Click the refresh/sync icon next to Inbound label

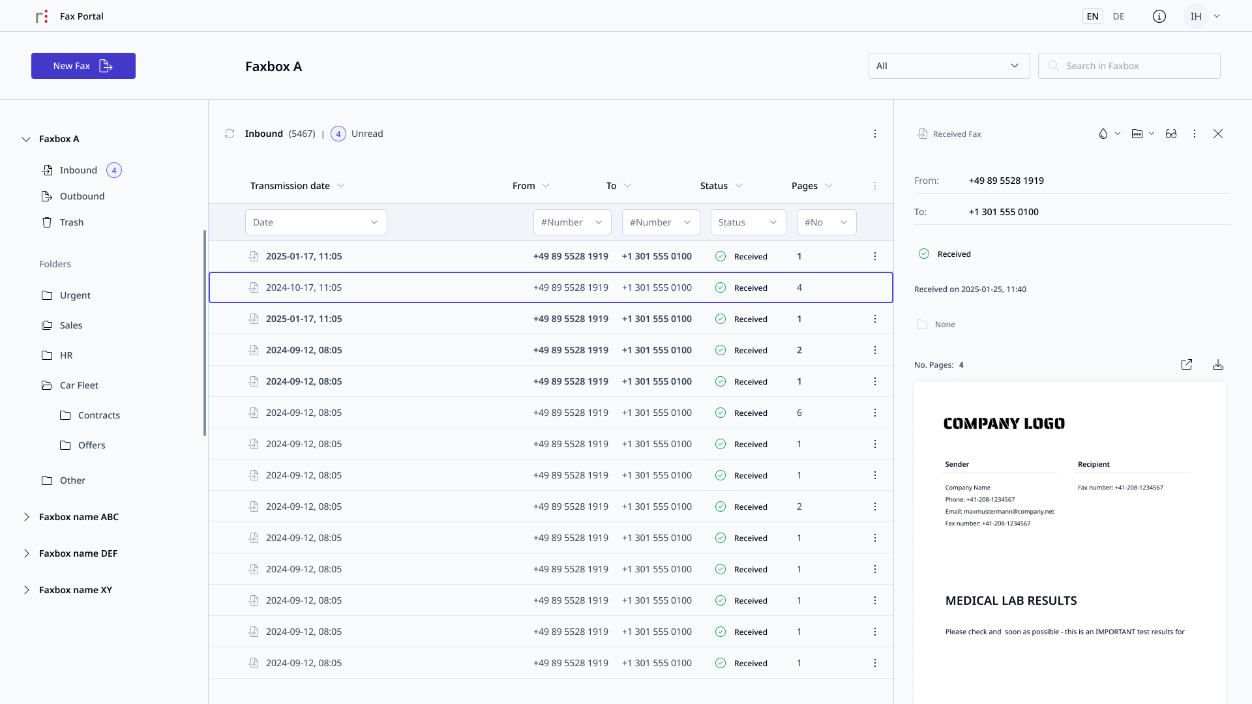click(230, 133)
